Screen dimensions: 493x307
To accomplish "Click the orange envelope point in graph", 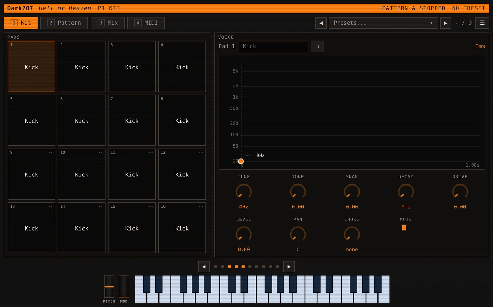I will pos(241,161).
